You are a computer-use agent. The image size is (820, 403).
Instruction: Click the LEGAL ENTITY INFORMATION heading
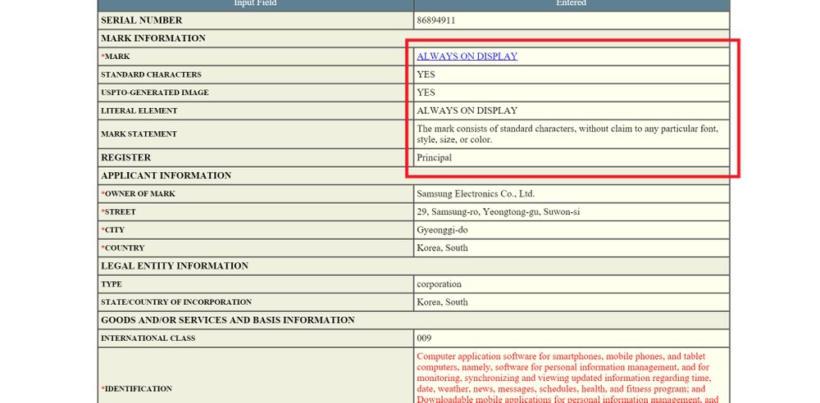pyautogui.click(x=175, y=266)
